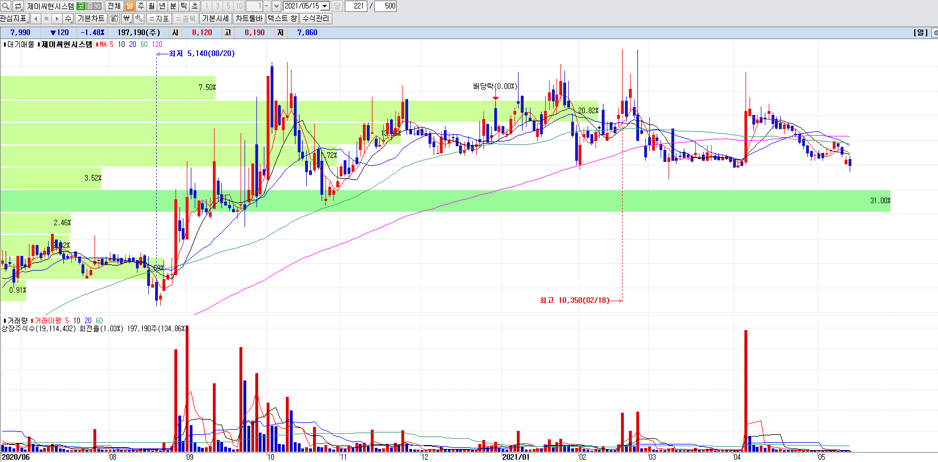Click the ₩ won currency icon

click(126, 18)
